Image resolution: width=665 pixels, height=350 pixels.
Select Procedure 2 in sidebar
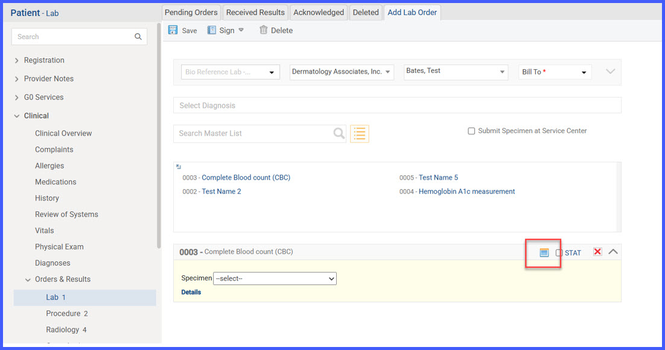pyautogui.click(x=66, y=314)
